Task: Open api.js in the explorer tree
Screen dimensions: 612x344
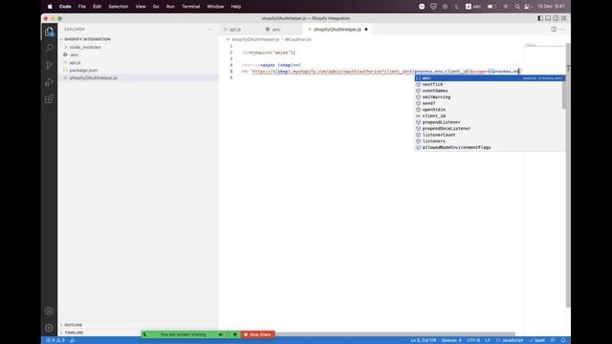Action: pyautogui.click(x=75, y=62)
